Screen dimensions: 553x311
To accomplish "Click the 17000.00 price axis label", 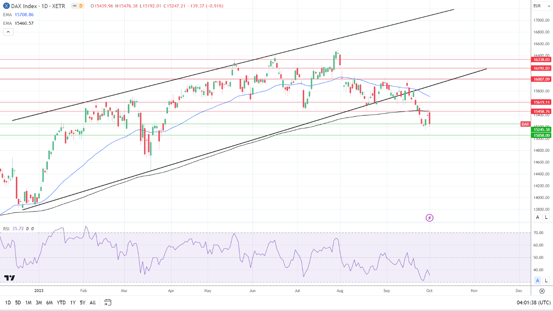I will (542, 20).
